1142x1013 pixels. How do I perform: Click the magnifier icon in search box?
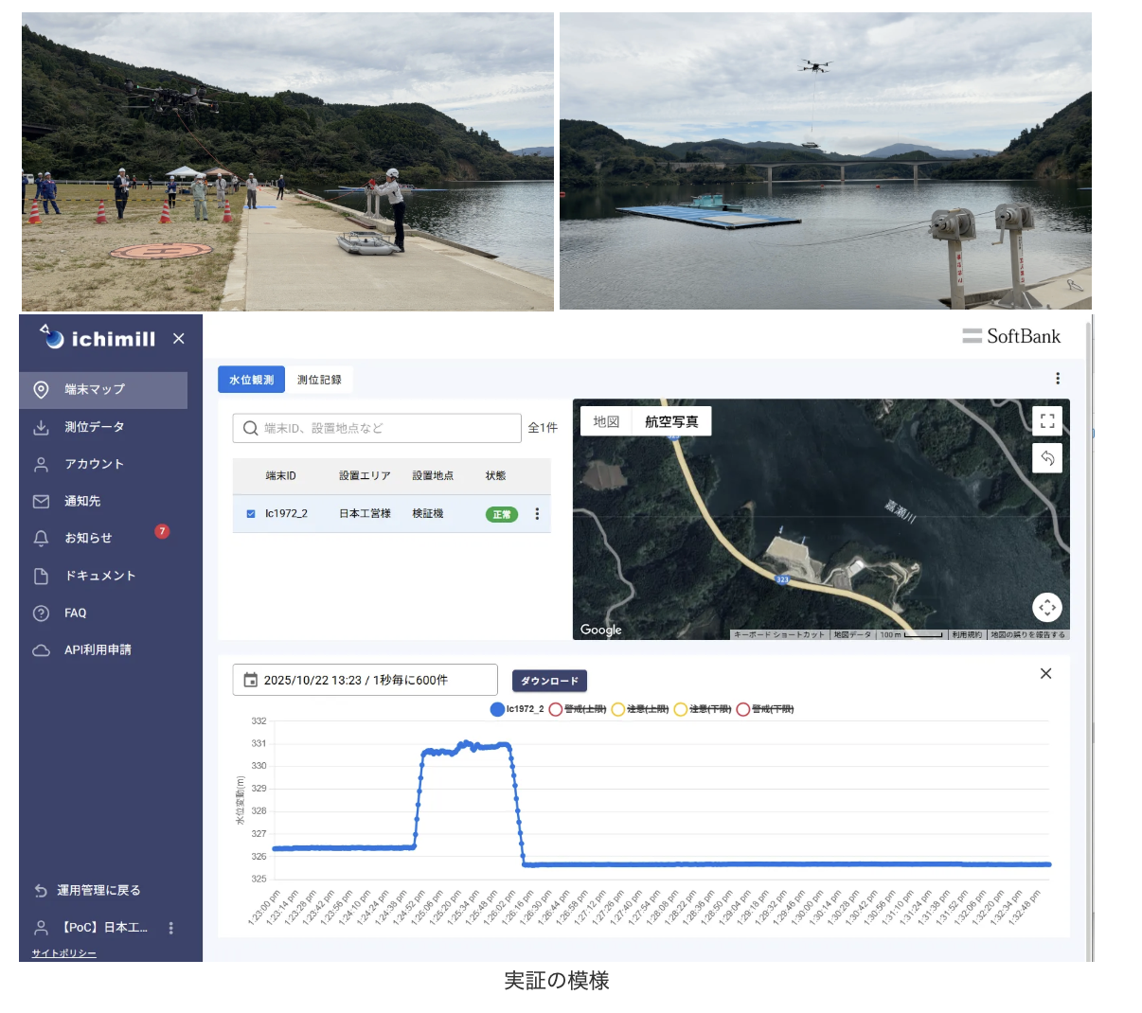[250, 428]
